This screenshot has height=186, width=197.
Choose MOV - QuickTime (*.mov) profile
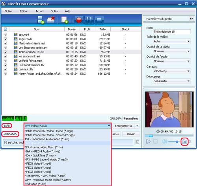(x=67, y=155)
